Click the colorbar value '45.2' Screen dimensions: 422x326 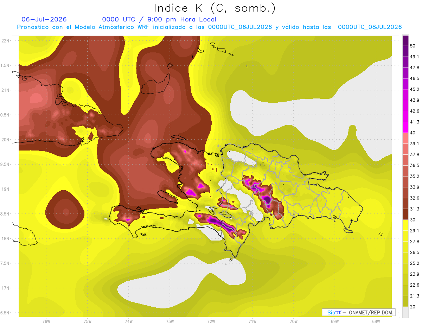click(414, 89)
